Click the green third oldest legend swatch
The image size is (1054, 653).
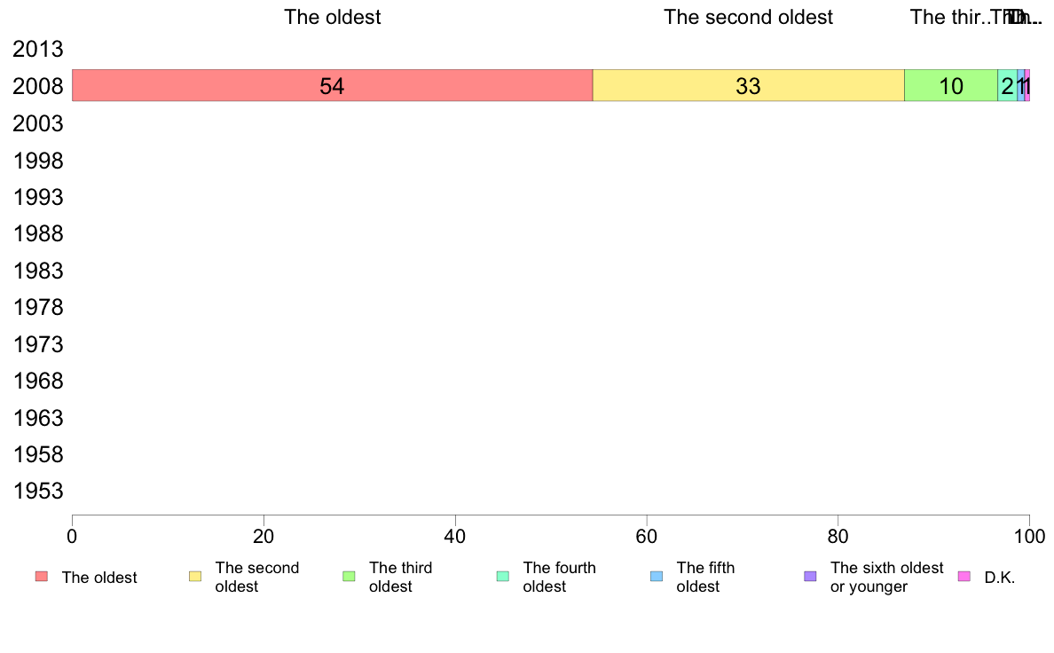(x=349, y=577)
